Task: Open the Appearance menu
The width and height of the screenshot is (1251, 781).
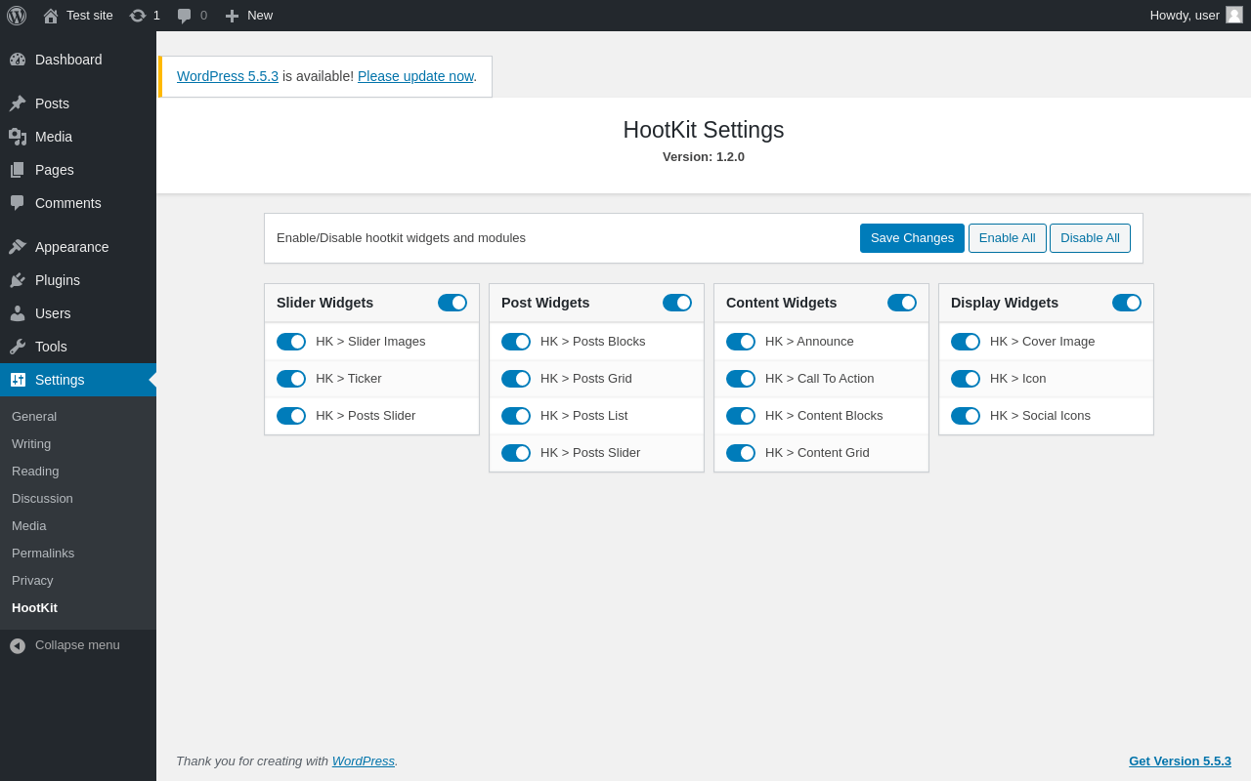Action: 71,247
